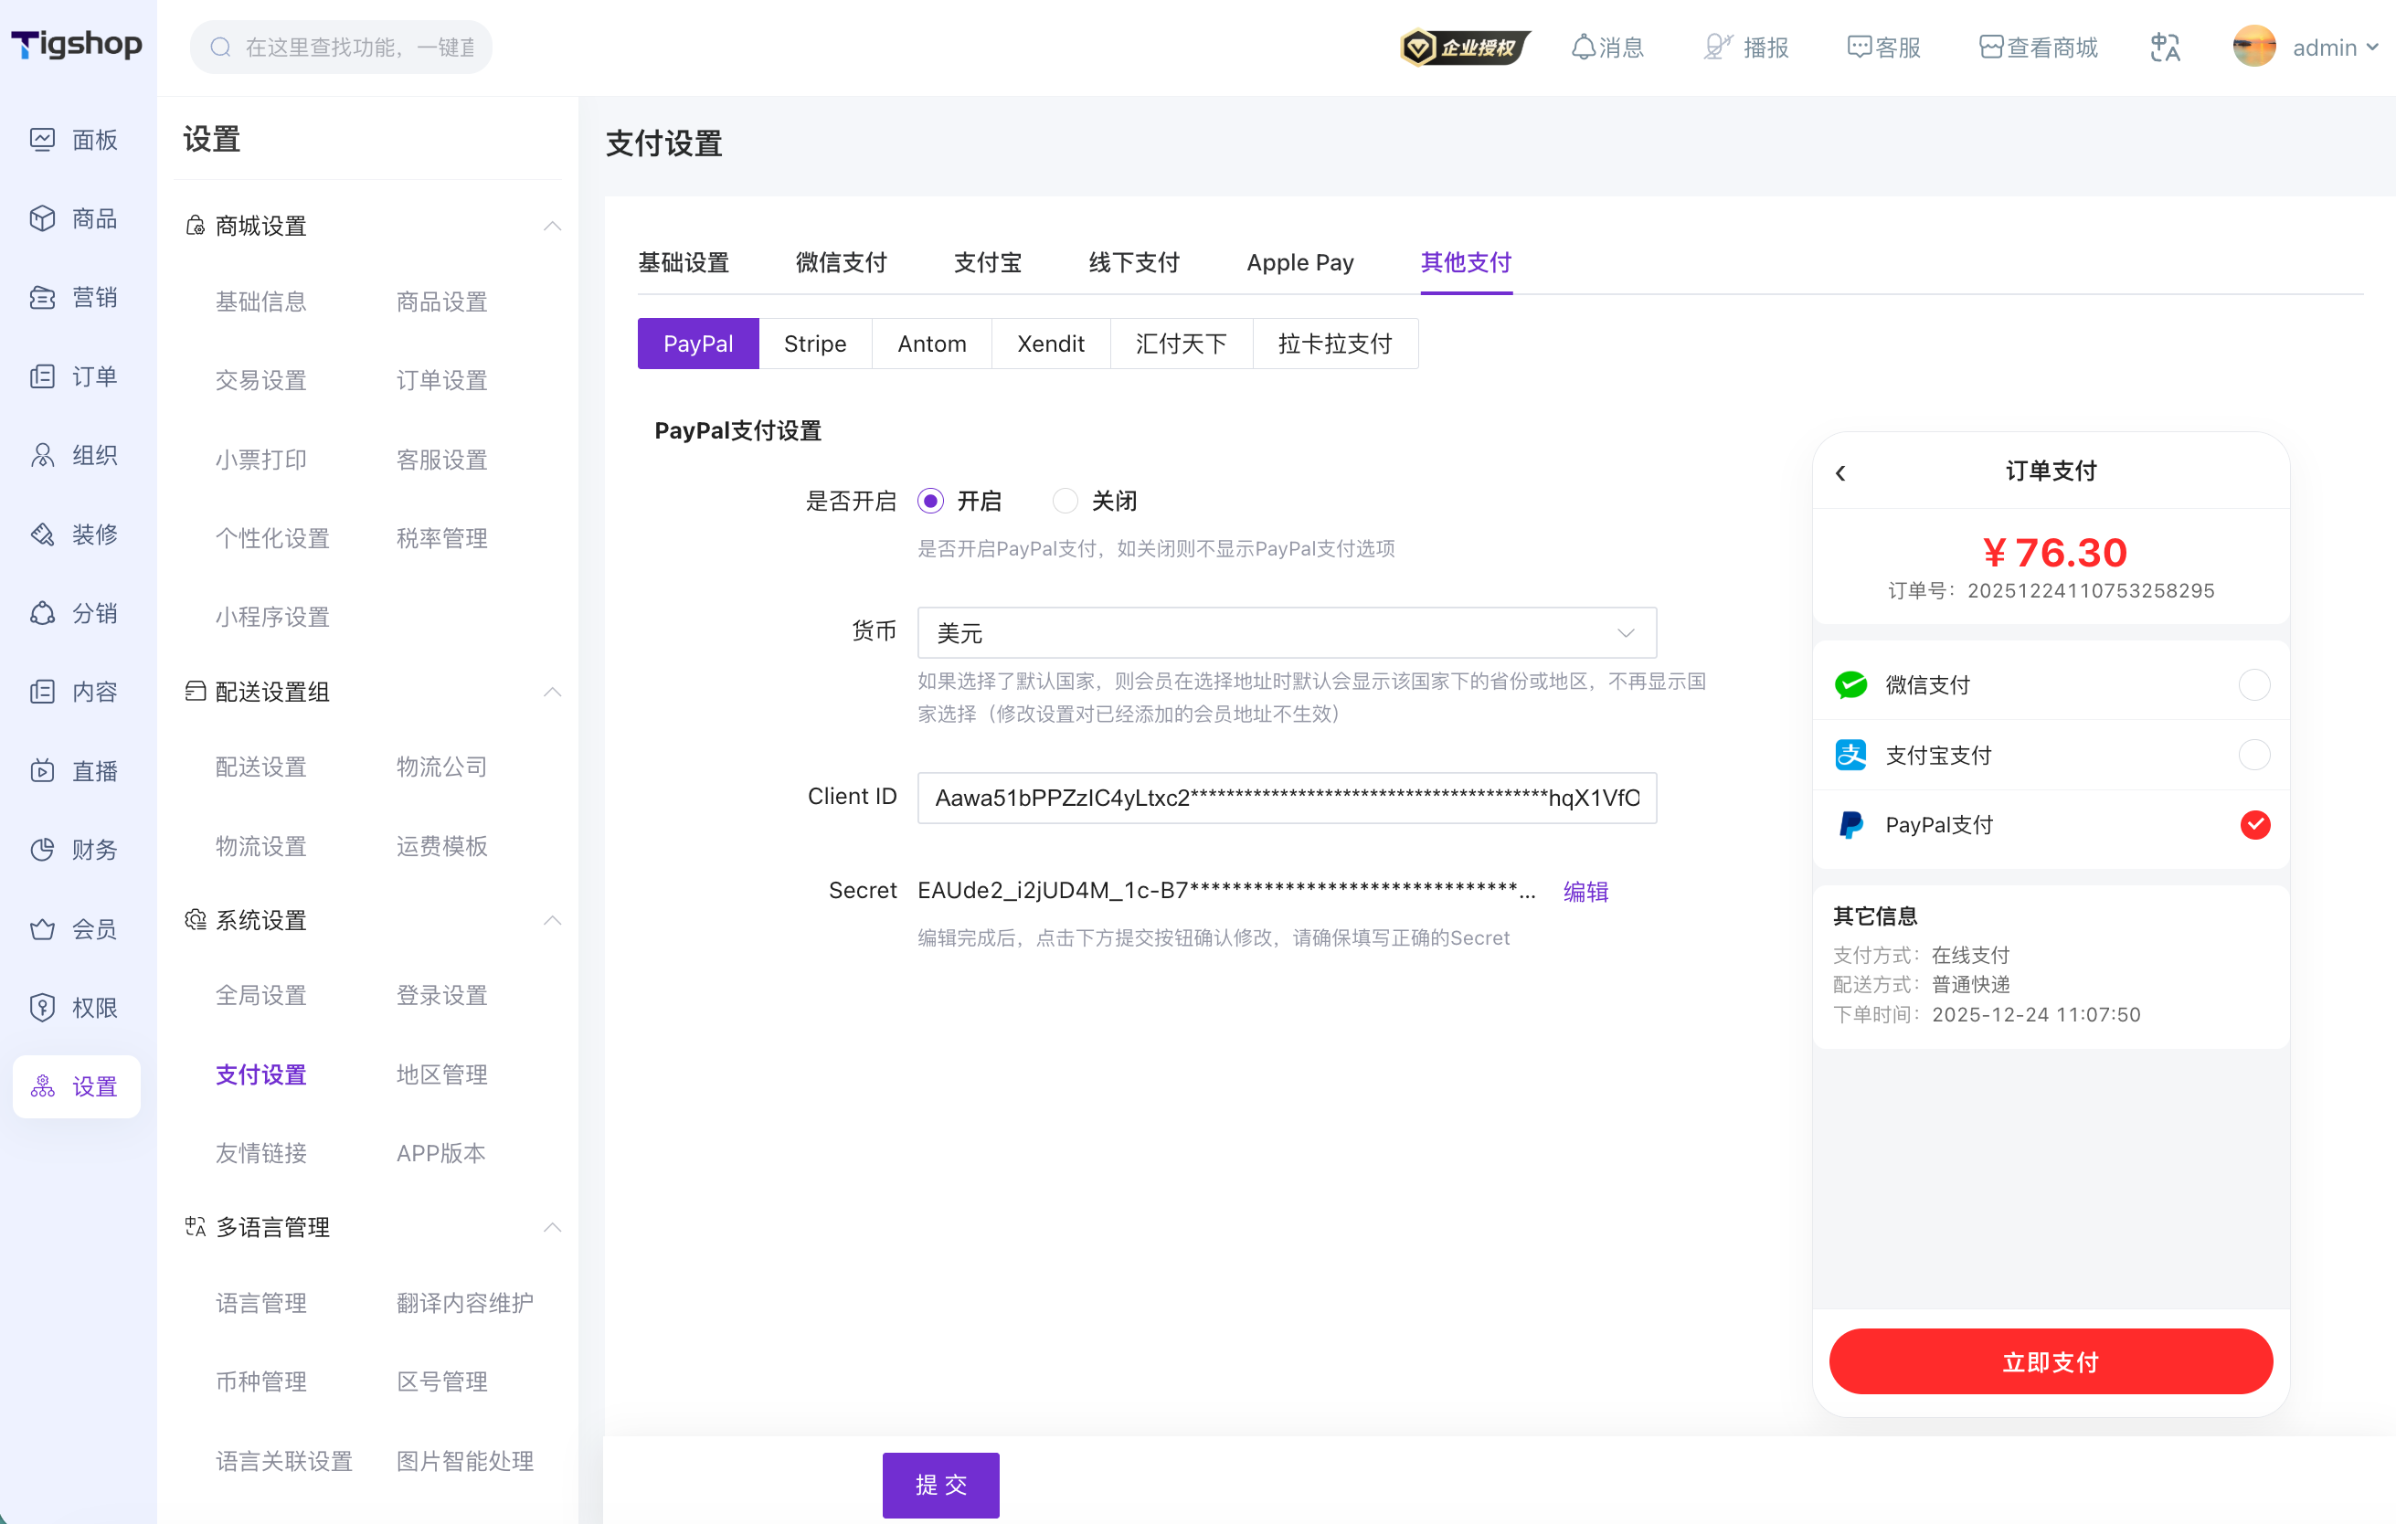2396x1524 pixels.
Task: Open 地区管理 in settings menu
Action: 441,1074
